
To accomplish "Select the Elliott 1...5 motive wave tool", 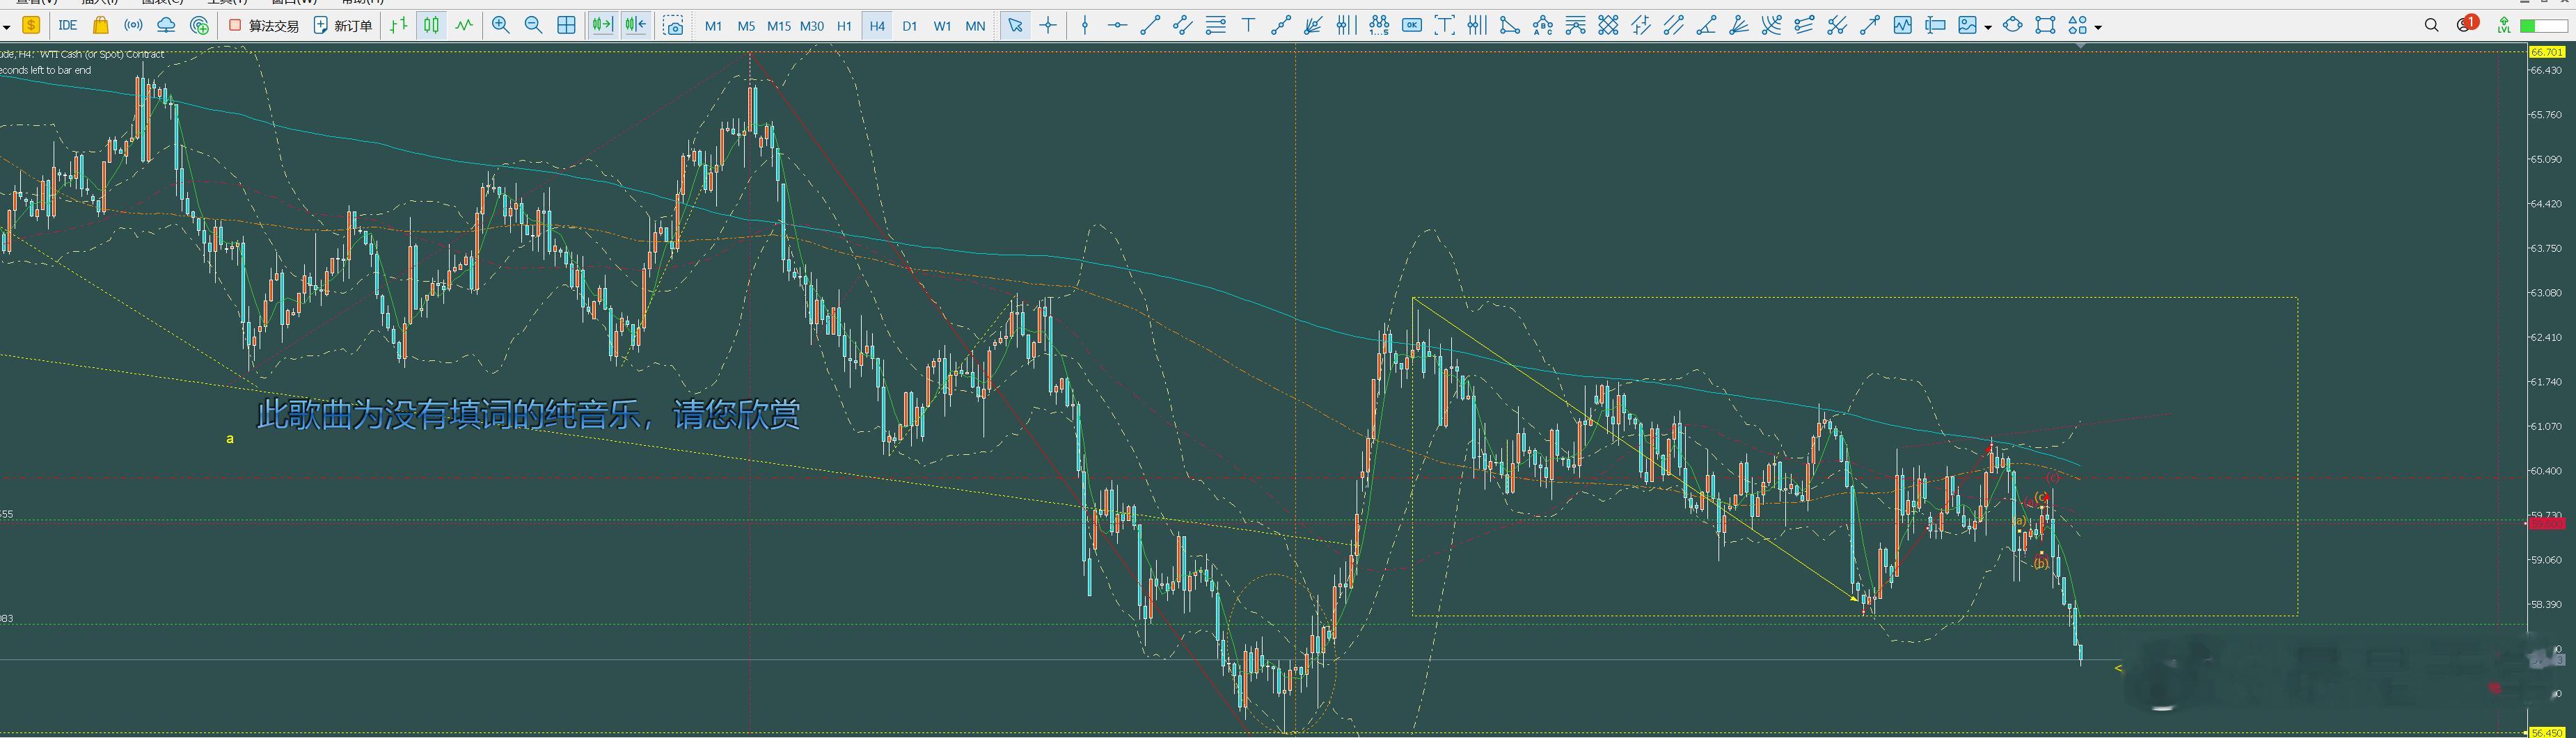I will coord(1379,25).
